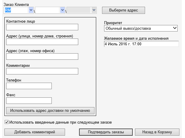Viewport: 185px width, 138px height.
Task: Click the Добавить комментарий button
Action: pos(35,132)
